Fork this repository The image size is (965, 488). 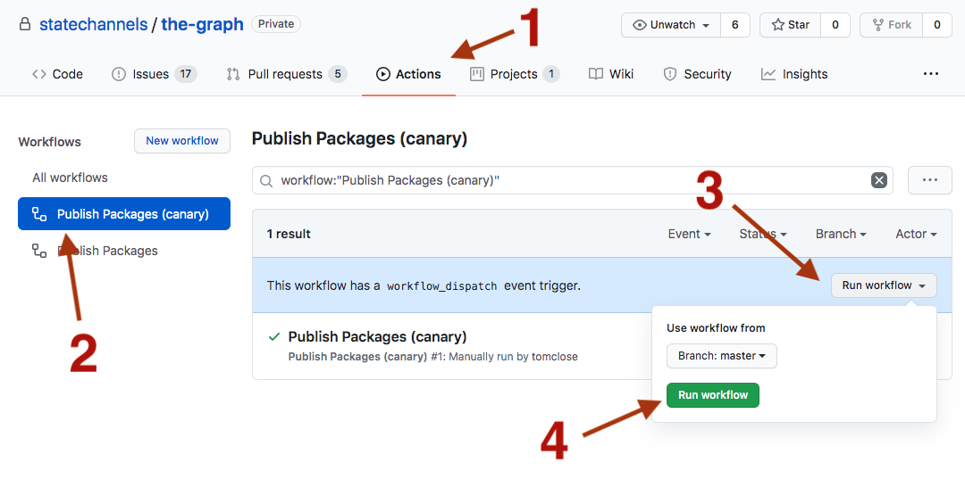pos(892,25)
